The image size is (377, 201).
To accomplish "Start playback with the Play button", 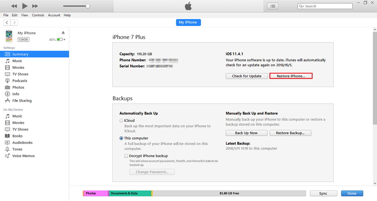I will pyautogui.click(x=25, y=6).
